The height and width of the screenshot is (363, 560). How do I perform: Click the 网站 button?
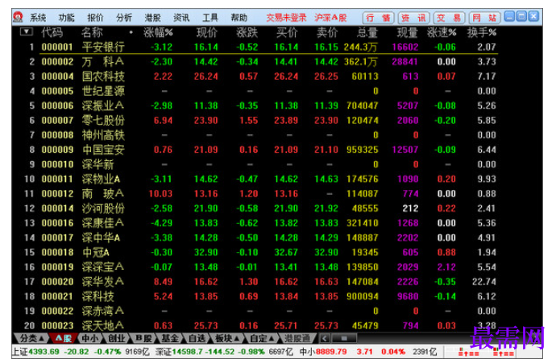pyautogui.click(x=484, y=18)
